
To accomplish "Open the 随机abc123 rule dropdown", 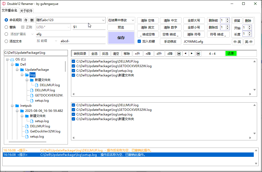I will click(x=103, y=20).
